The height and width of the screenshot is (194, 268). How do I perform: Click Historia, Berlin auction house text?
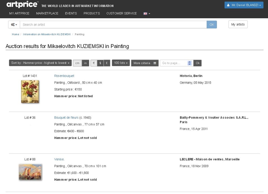tap(191, 76)
